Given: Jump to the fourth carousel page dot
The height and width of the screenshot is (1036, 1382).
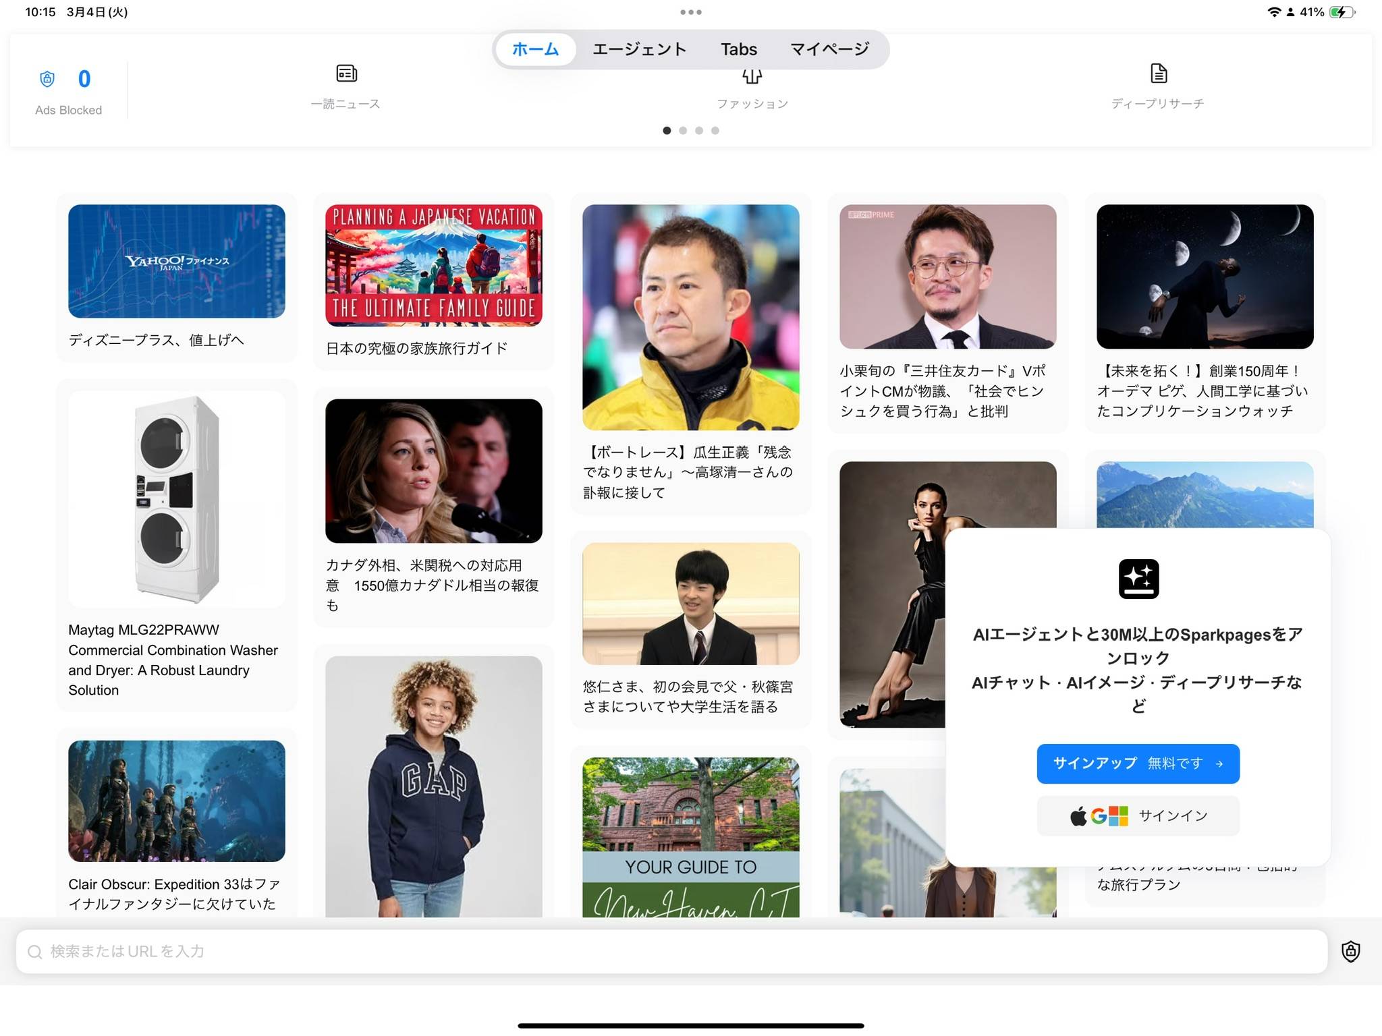Looking at the screenshot, I should [715, 130].
